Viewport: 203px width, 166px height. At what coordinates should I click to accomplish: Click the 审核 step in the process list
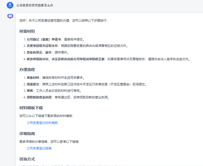point(30,91)
